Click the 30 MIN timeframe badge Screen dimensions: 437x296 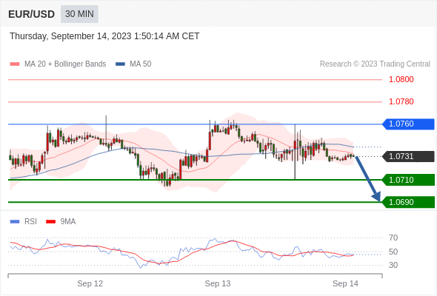79,14
